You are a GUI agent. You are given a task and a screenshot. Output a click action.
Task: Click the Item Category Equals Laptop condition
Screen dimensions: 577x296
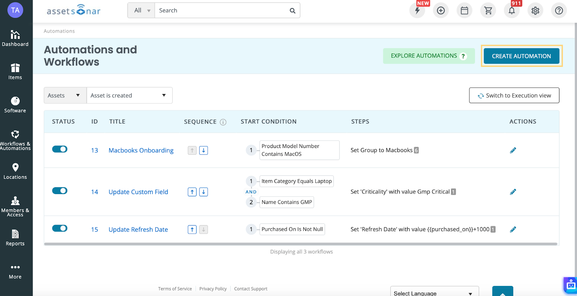296,181
